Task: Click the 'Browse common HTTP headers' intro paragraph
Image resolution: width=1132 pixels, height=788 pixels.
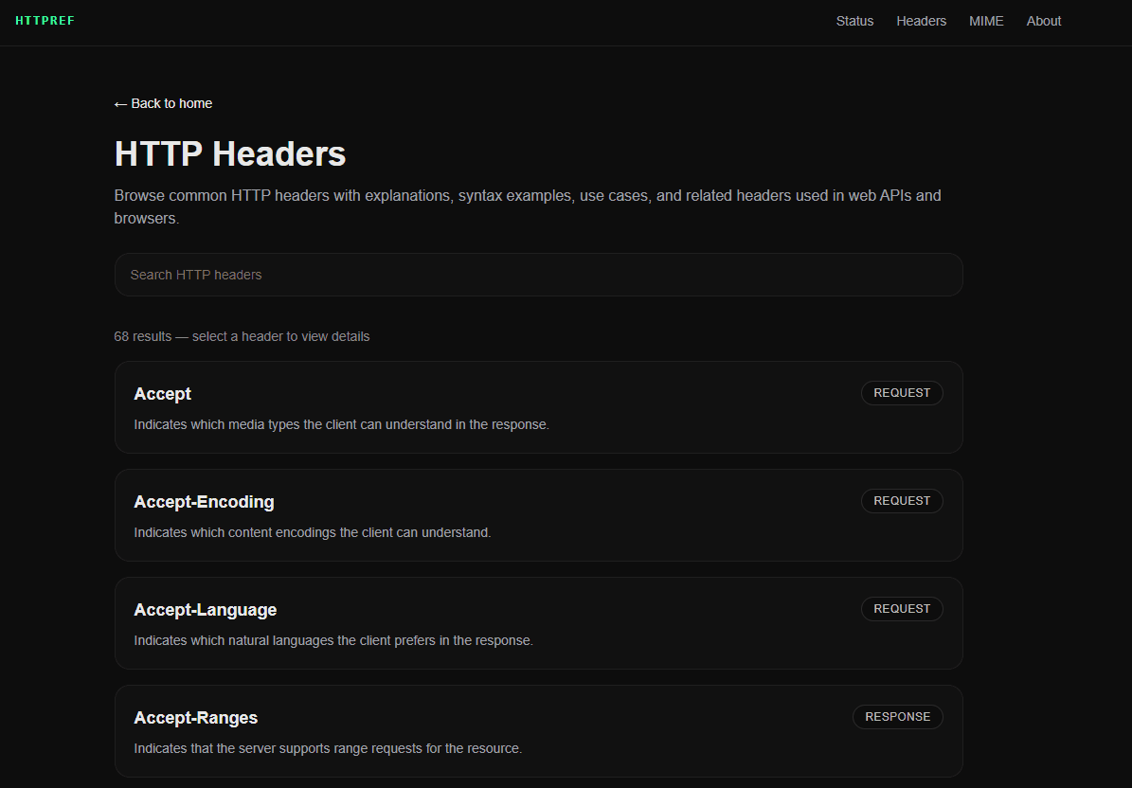Action: (528, 206)
